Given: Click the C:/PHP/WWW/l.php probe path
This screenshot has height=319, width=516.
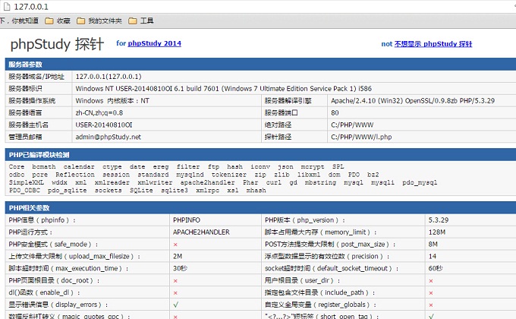Looking at the screenshot, I should (x=361, y=137).
